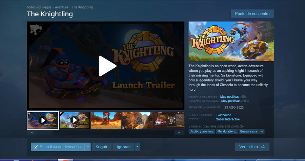Expand the wishlist dropdown arrow
This screenshot has height=161, width=305.
[x=88, y=147]
